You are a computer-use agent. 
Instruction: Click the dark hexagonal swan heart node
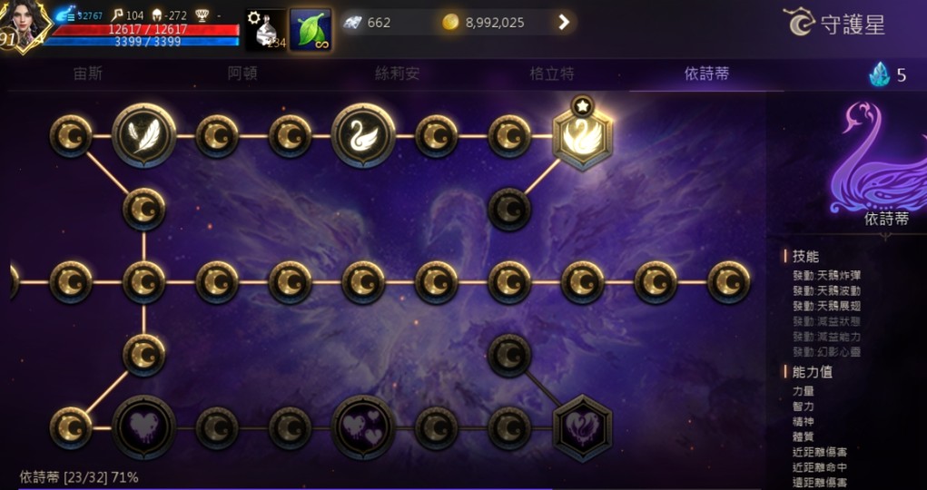point(582,428)
